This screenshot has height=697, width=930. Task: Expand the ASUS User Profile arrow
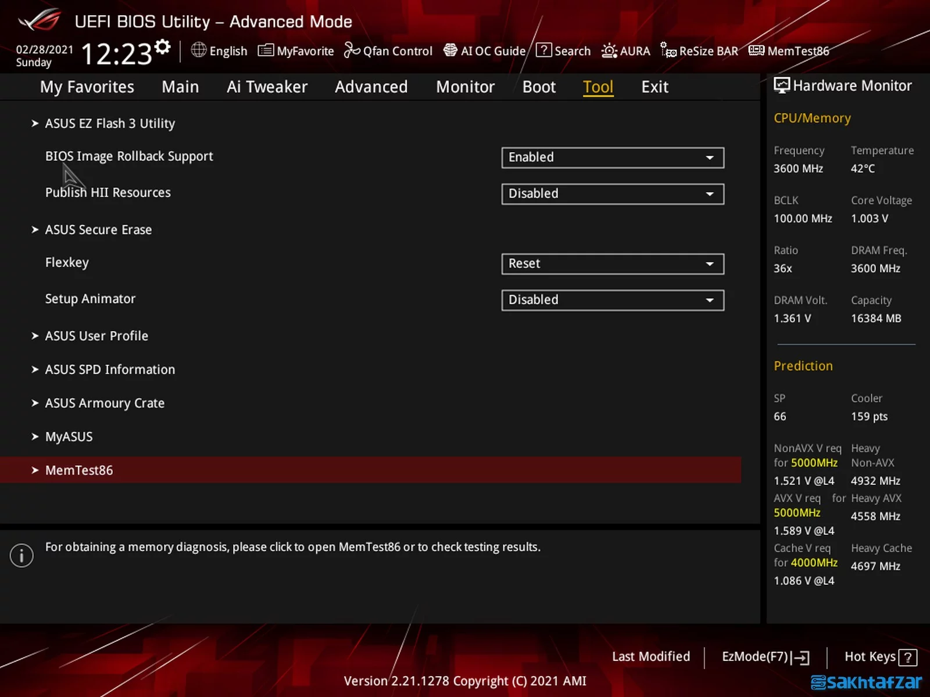tap(35, 336)
